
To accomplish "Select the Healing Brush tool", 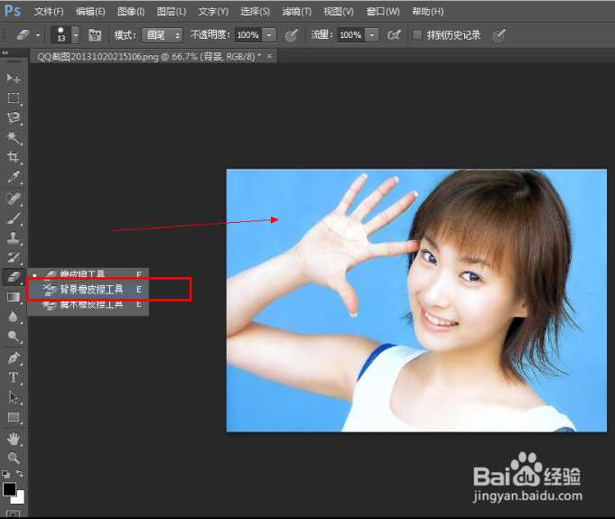I will point(14,199).
